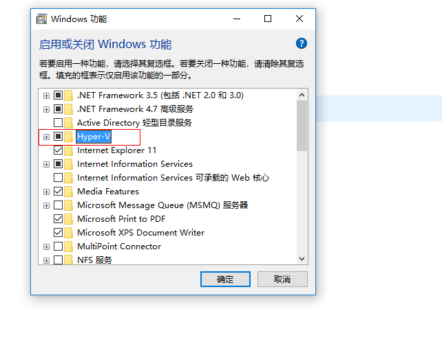Viewport: 442px width, 342px height.
Task: Click the folder icon beside MultiPoint Connector
Action: tap(68, 247)
